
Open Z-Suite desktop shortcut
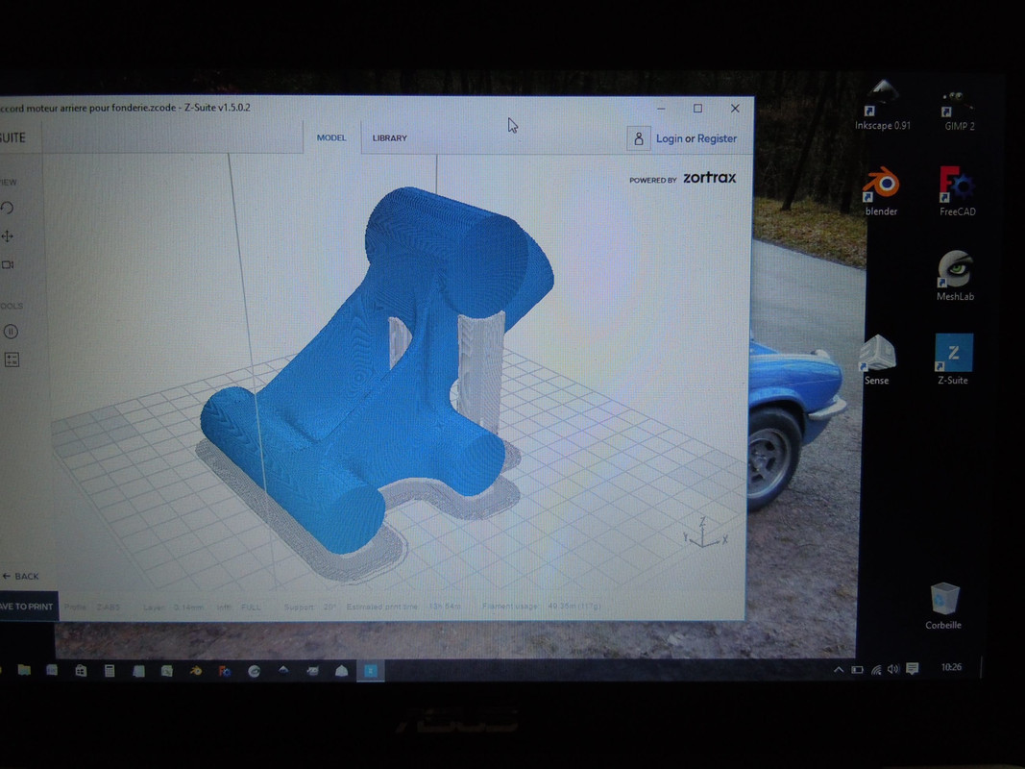pyautogui.click(x=953, y=359)
